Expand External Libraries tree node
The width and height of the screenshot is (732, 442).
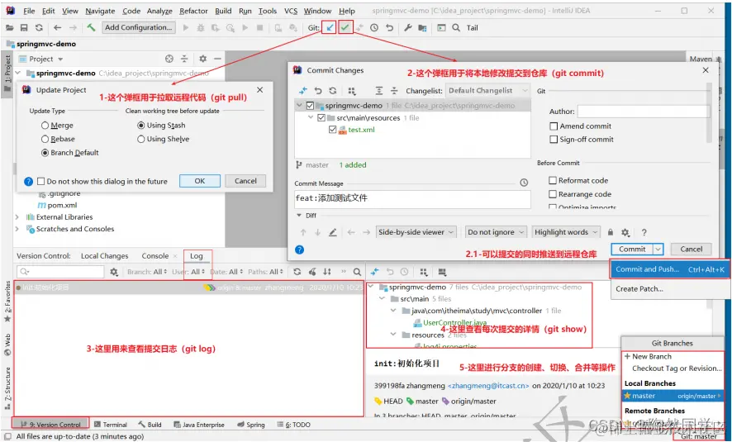pyautogui.click(x=17, y=217)
